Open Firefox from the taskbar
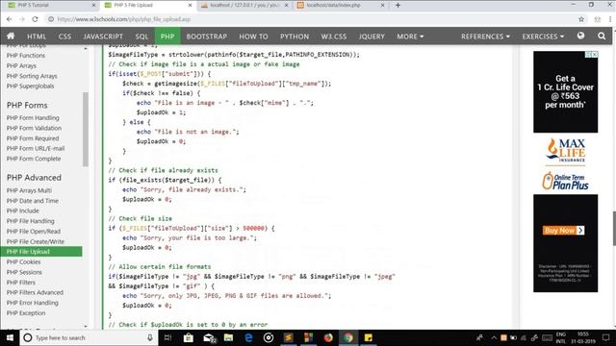The height and width of the screenshot is (346, 616). [328, 337]
